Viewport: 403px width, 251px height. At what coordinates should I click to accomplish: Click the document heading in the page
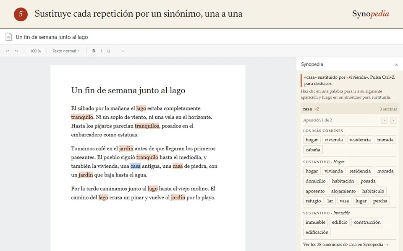pyautogui.click(x=128, y=90)
